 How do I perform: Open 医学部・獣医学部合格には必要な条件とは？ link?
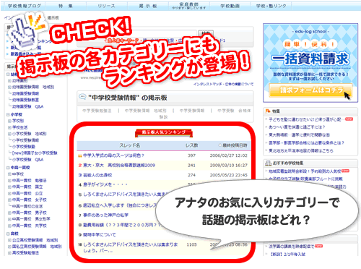click(x=306, y=142)
